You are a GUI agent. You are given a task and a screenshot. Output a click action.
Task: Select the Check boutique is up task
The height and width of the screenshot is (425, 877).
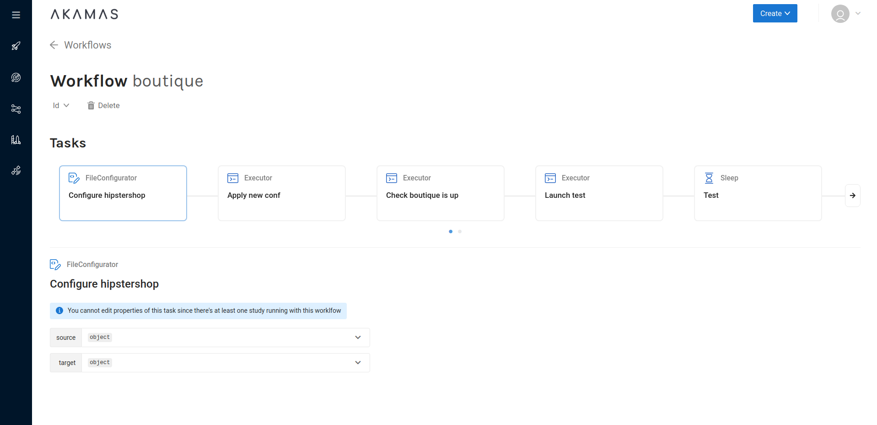[440, 193]
